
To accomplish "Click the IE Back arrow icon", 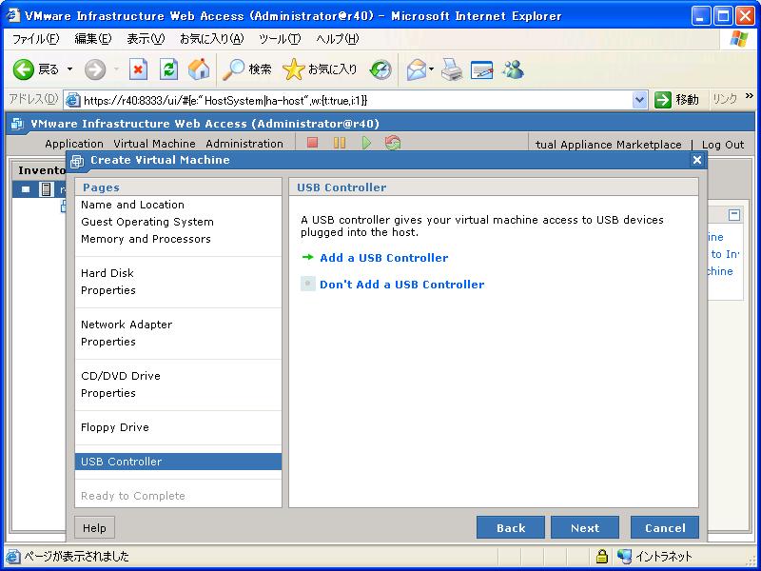I will [23, 69].
